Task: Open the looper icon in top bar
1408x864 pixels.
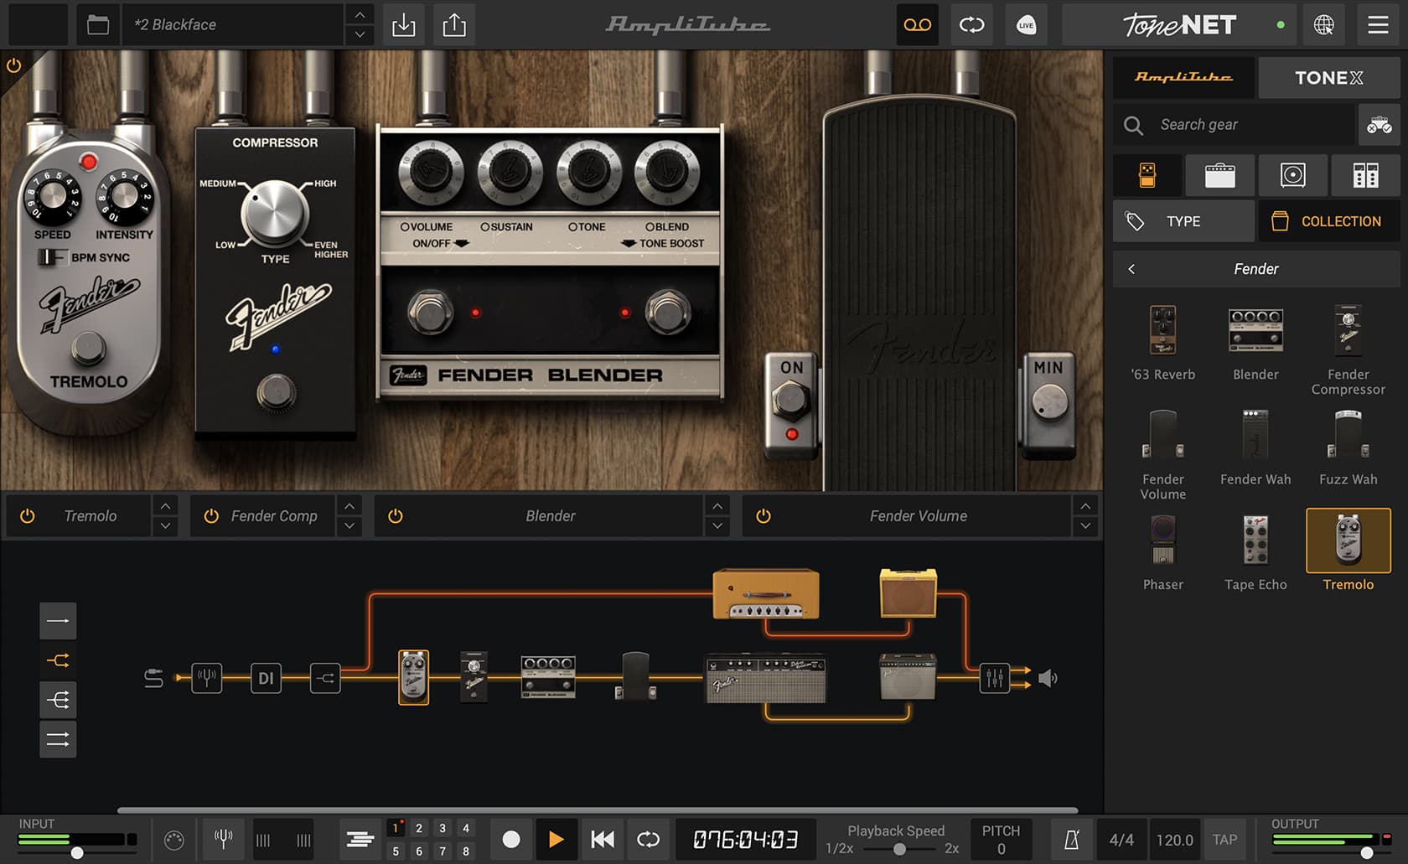Action: point(972,25)
